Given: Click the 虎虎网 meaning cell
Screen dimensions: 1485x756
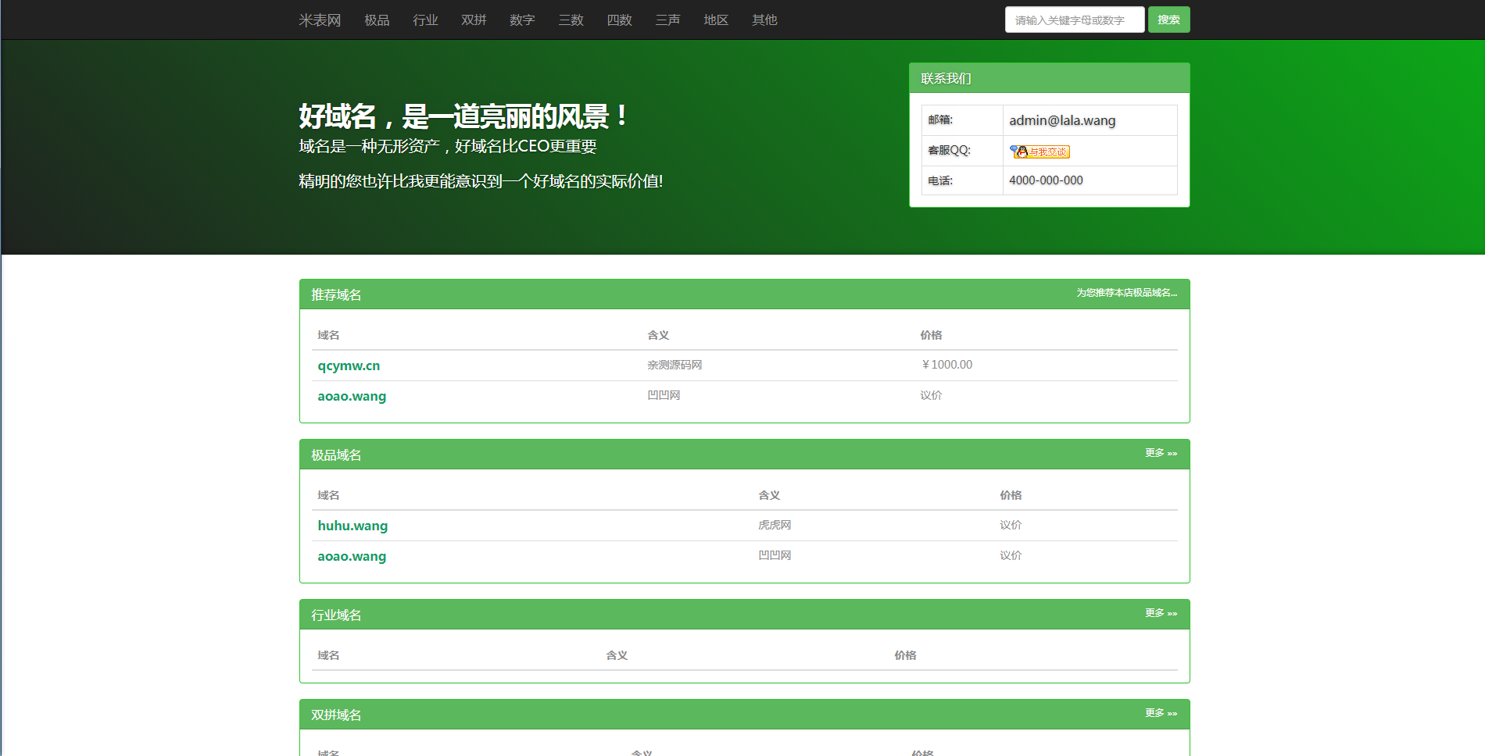Looking at the screenshot, I should click(775, 525).
